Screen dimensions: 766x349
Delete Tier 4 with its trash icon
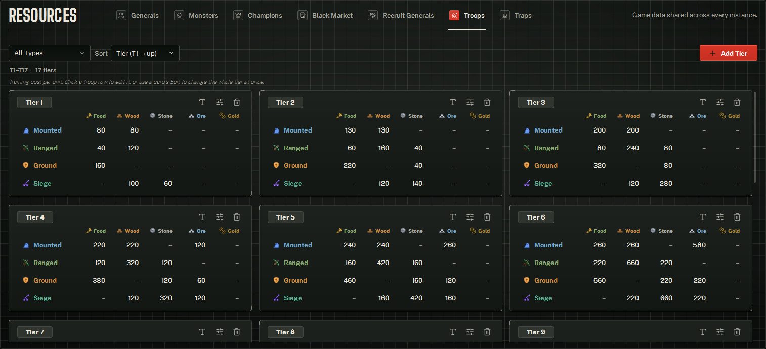(x=237, y=217)
